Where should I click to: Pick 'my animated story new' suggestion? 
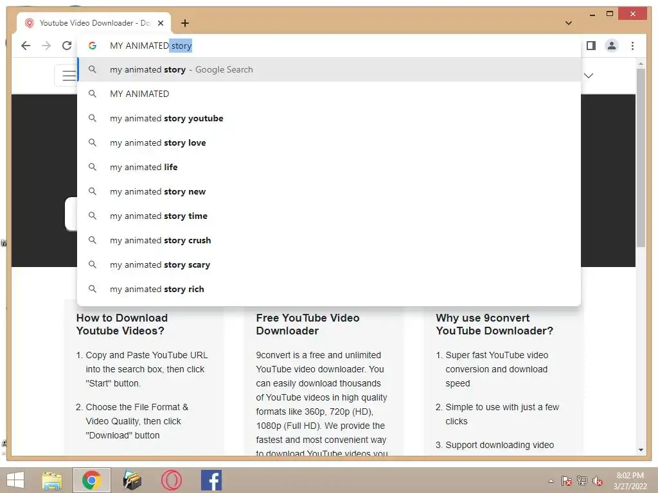329,191
